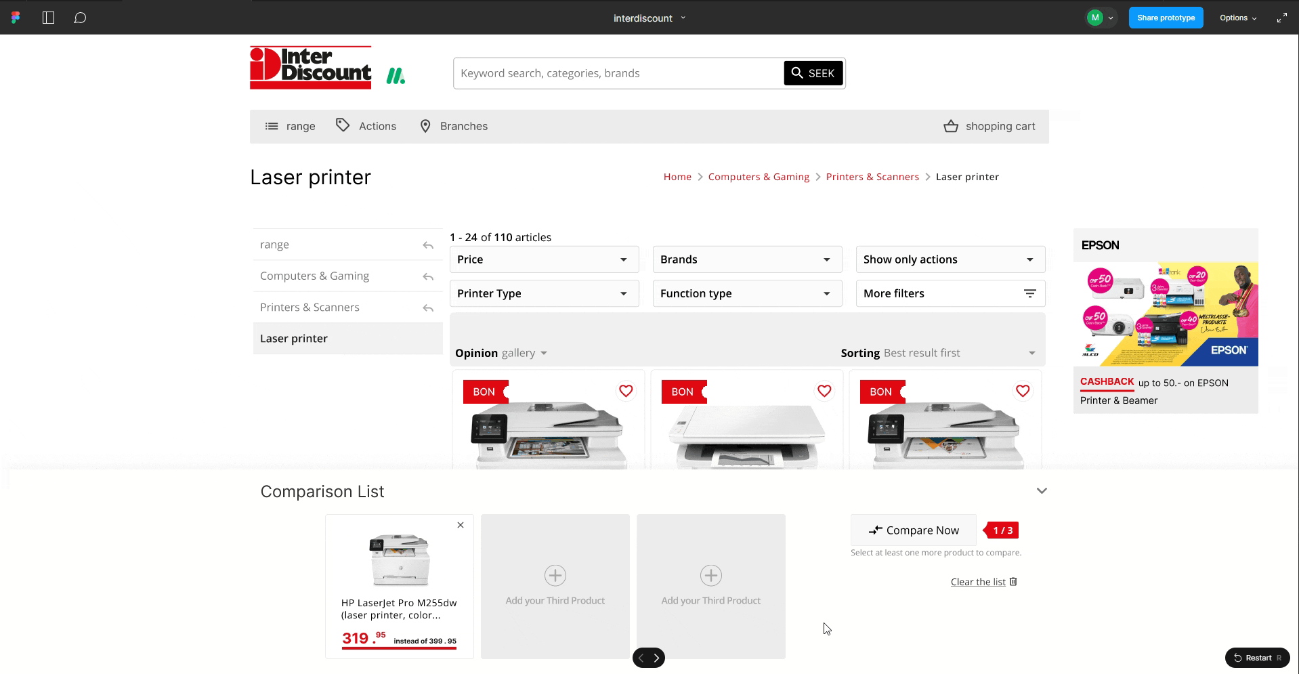
Task: Click the Compare Now button
Action: 914,530
